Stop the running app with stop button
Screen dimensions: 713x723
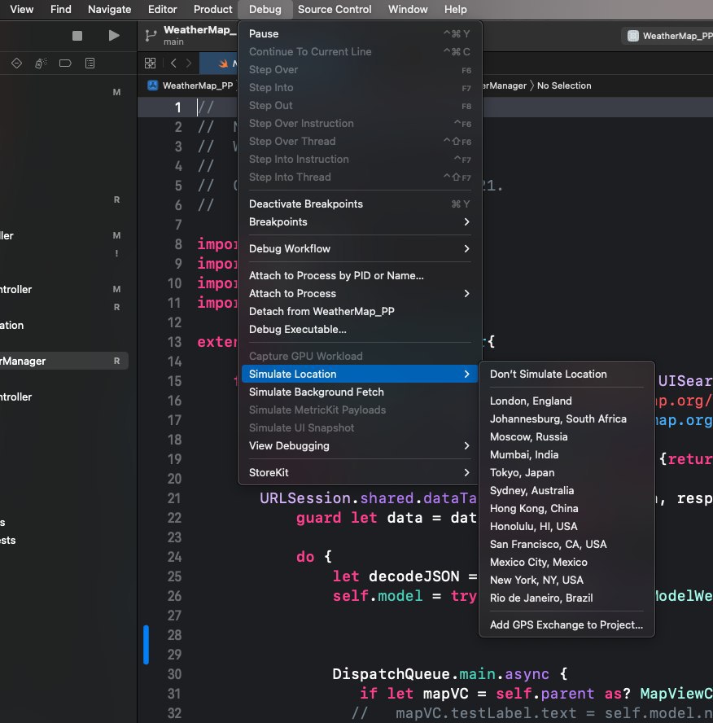coord(77,36)
